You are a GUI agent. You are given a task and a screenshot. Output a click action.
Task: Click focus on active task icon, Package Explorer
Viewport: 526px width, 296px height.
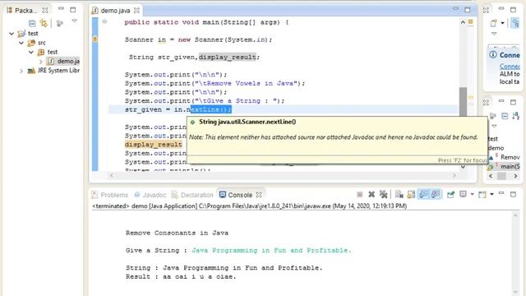coord(60,23)
